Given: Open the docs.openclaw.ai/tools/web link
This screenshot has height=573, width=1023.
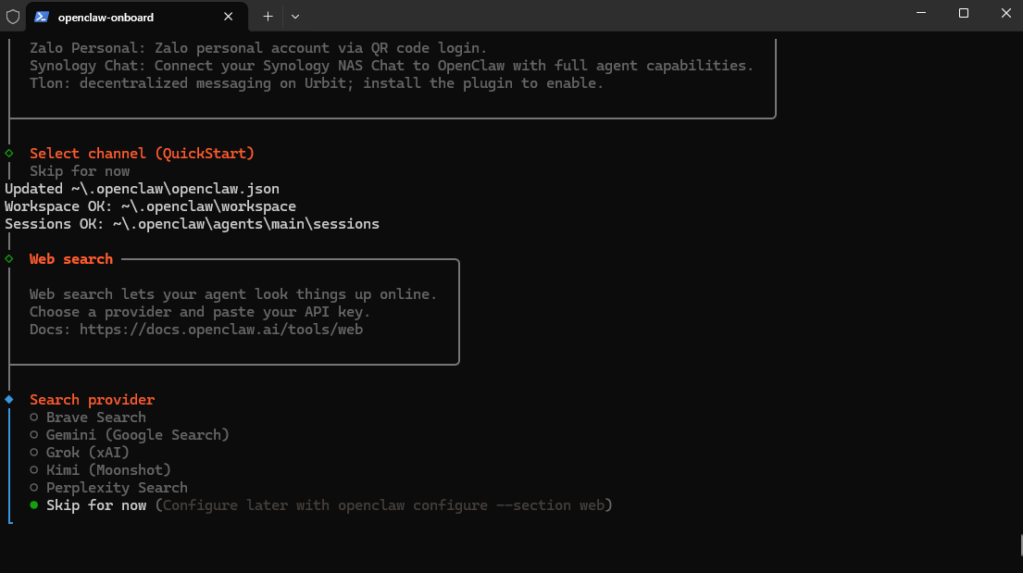Looking at the screenshot, I should point(220,330).
